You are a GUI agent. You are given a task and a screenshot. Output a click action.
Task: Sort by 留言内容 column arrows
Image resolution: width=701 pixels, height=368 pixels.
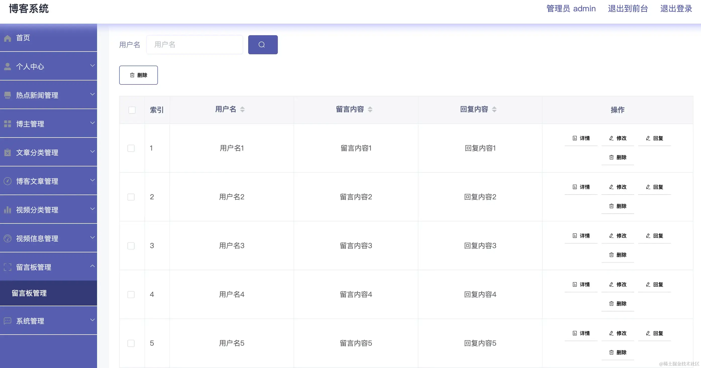[x=370, y=109]
